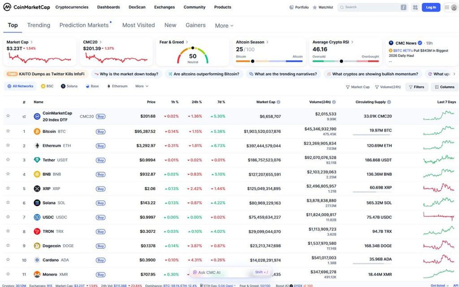
Task: Toggle watchlist star for Dogecoin
Action: (8, 246)
